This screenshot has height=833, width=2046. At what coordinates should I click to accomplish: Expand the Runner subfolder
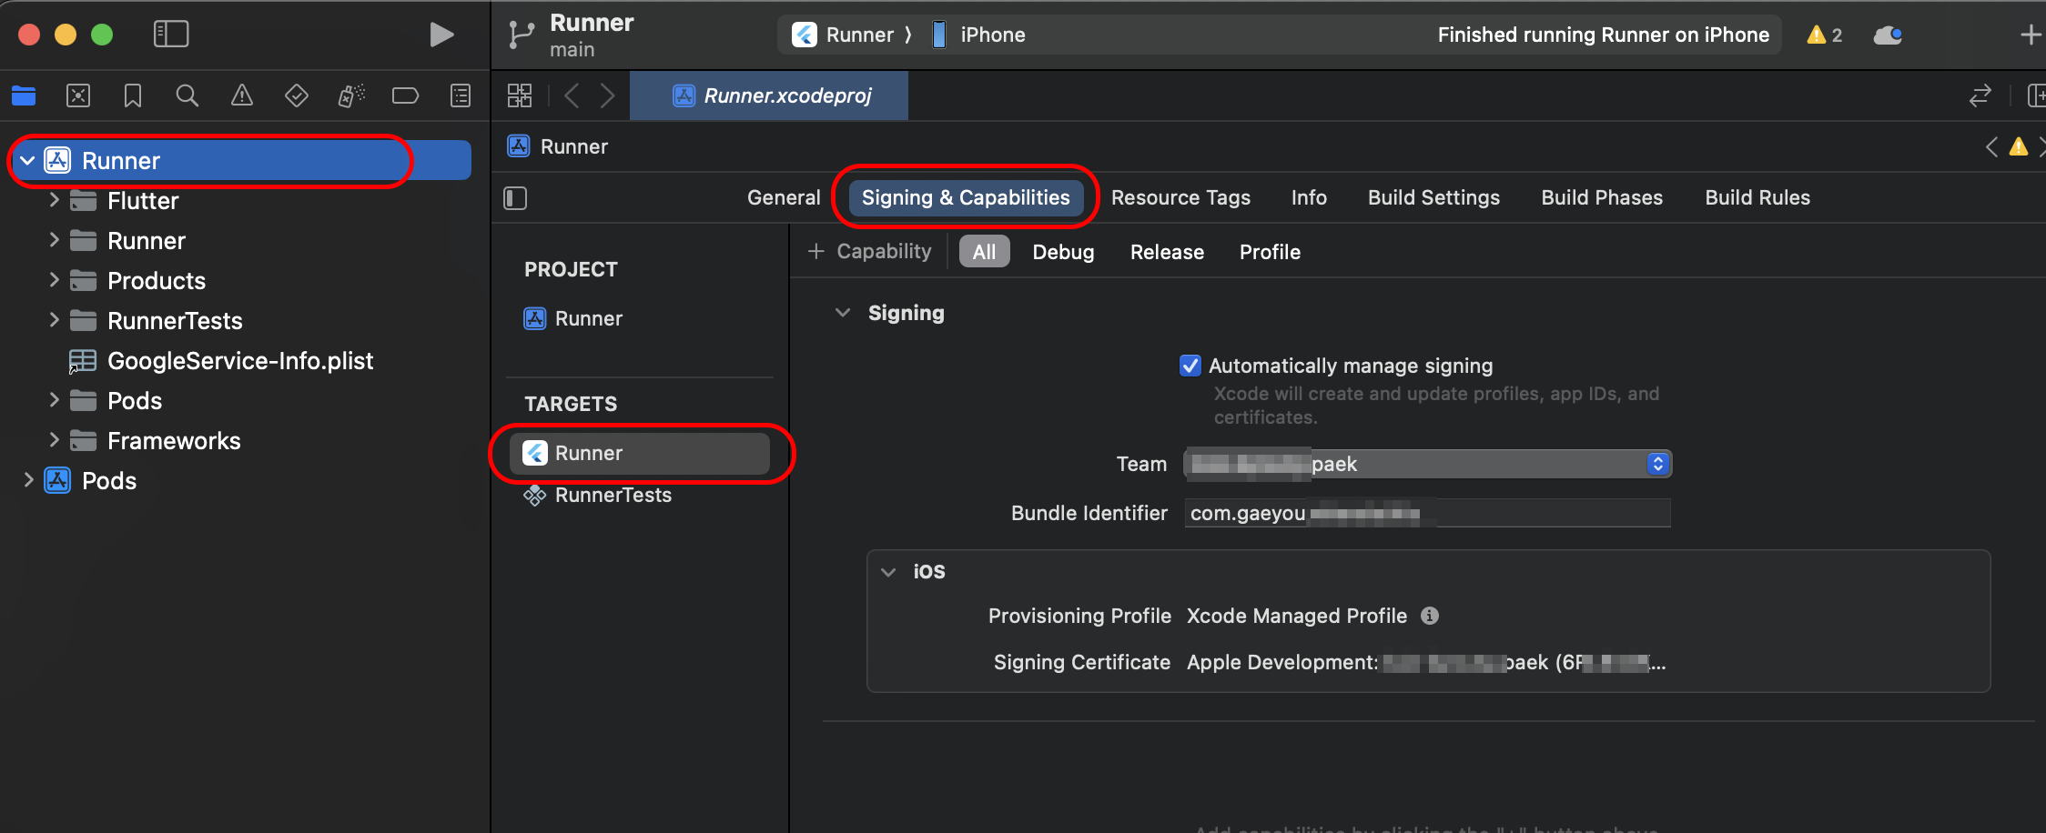click(x=54, y=240)
